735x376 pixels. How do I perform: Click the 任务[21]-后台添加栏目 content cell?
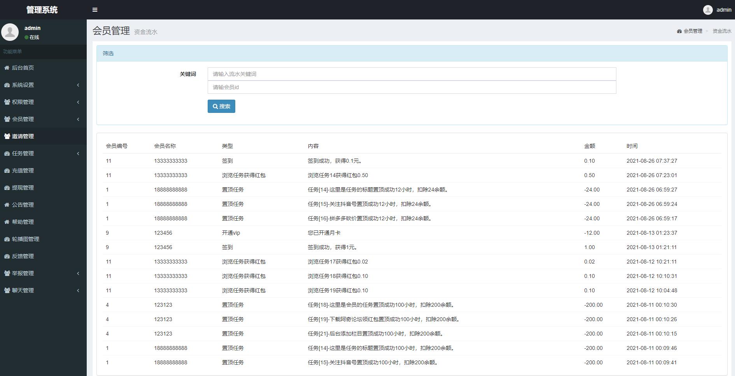376,334
